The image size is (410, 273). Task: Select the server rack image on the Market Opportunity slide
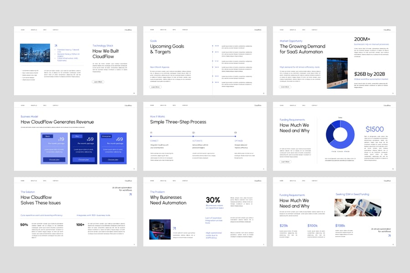[x=337, y=73]
